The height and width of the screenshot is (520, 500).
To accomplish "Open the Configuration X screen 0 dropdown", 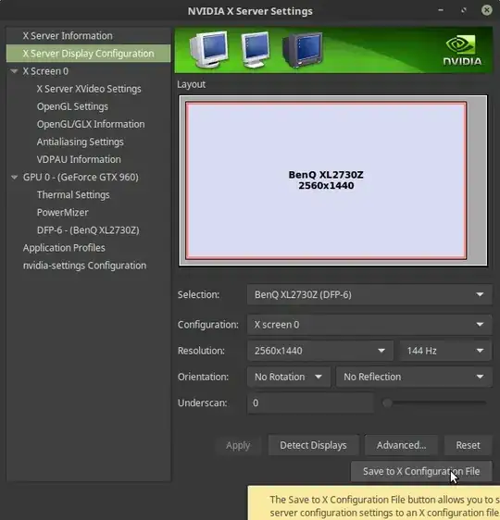I will 369,325.
